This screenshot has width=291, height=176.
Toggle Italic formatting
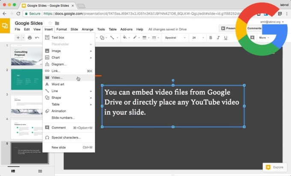218,38
